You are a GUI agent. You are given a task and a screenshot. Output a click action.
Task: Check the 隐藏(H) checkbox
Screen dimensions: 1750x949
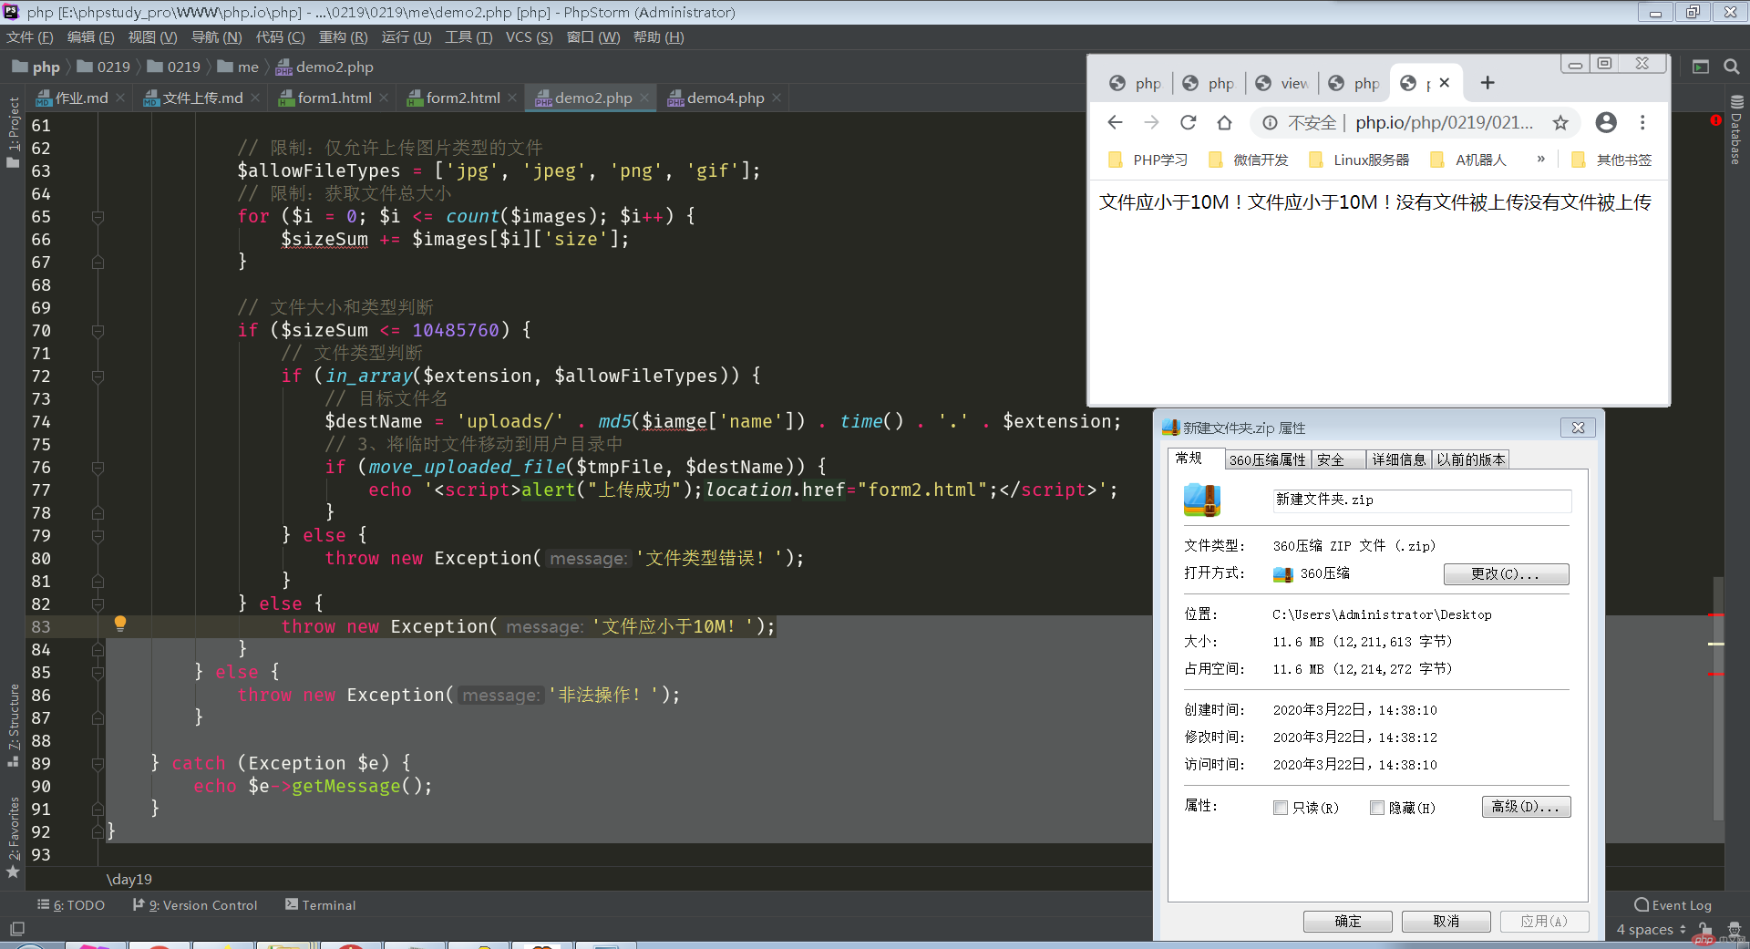tap(1377, 808)
